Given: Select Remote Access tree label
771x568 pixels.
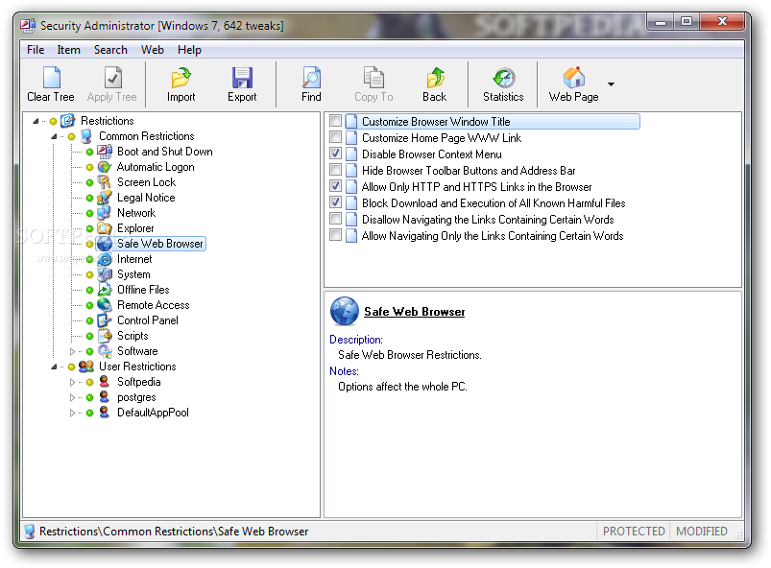Looking at the screenshot, I should click(154, 305).
